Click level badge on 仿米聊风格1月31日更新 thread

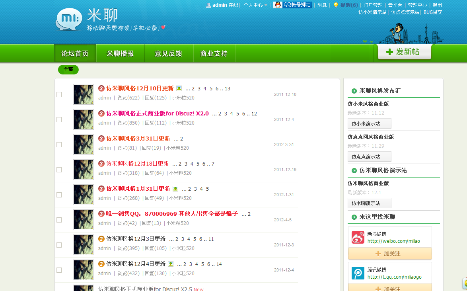101,189
